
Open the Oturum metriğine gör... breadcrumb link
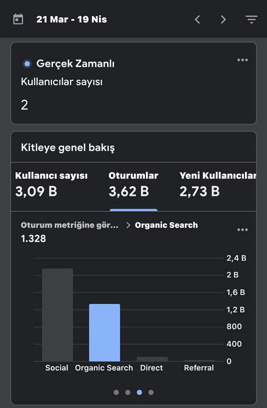coord(69,225)
